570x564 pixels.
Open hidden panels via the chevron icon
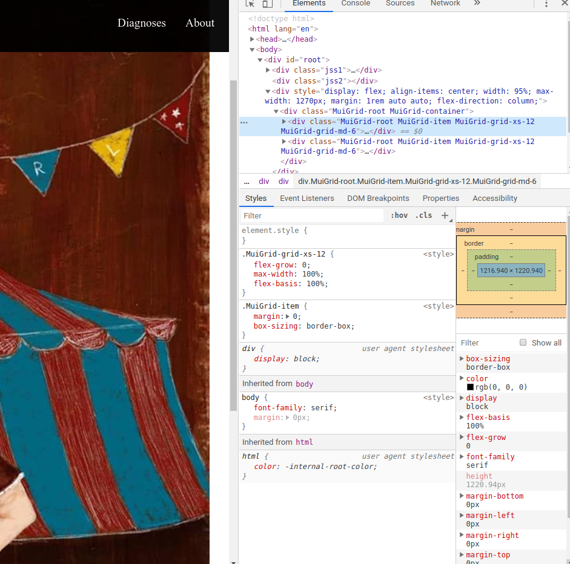(476, 4)
